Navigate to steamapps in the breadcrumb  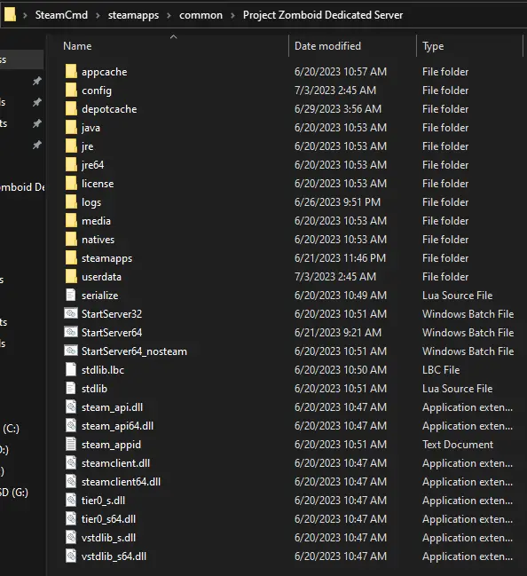(133, 15)
